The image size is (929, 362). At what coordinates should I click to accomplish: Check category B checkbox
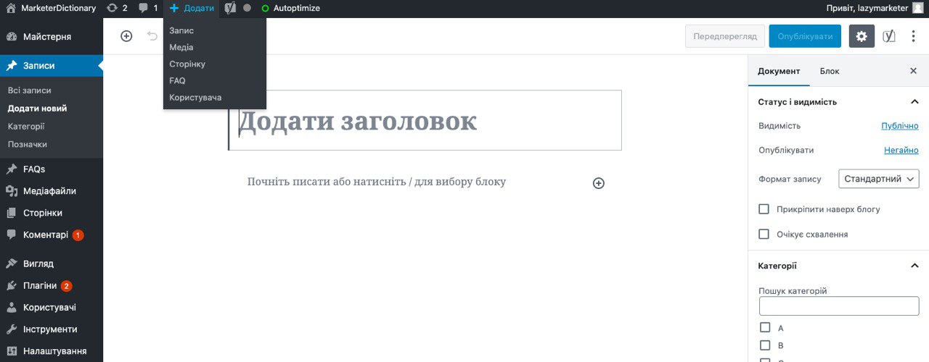coord(765,345)
